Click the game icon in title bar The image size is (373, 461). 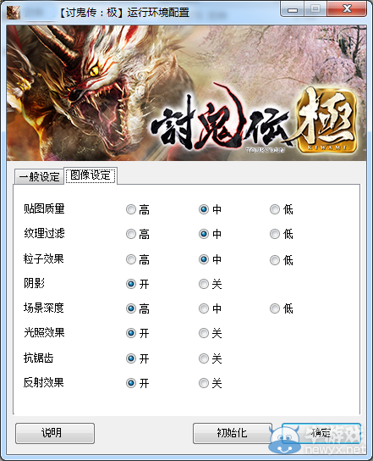coord(14,13)
